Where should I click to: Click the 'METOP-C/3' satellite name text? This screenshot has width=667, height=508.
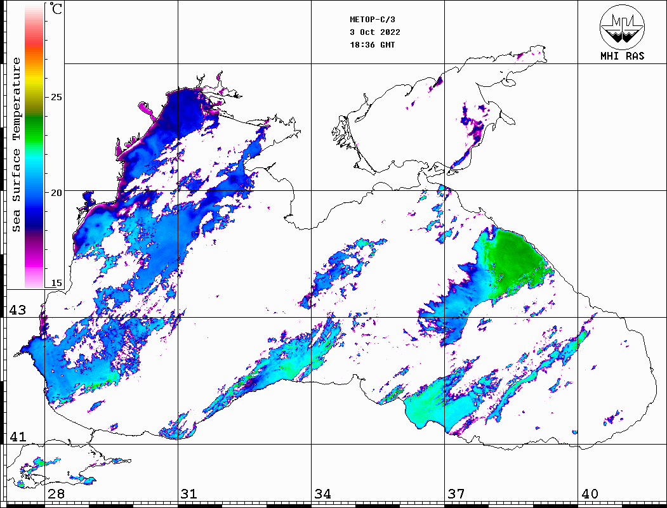373,20
